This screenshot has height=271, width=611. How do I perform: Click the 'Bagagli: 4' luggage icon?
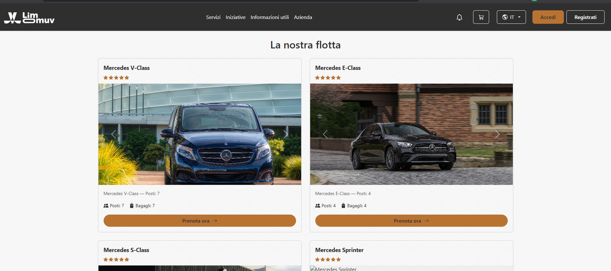[343, 206]
